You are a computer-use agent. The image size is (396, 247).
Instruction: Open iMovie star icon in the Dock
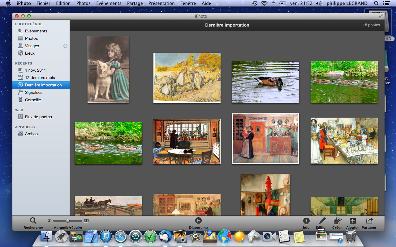click(195, 237)
